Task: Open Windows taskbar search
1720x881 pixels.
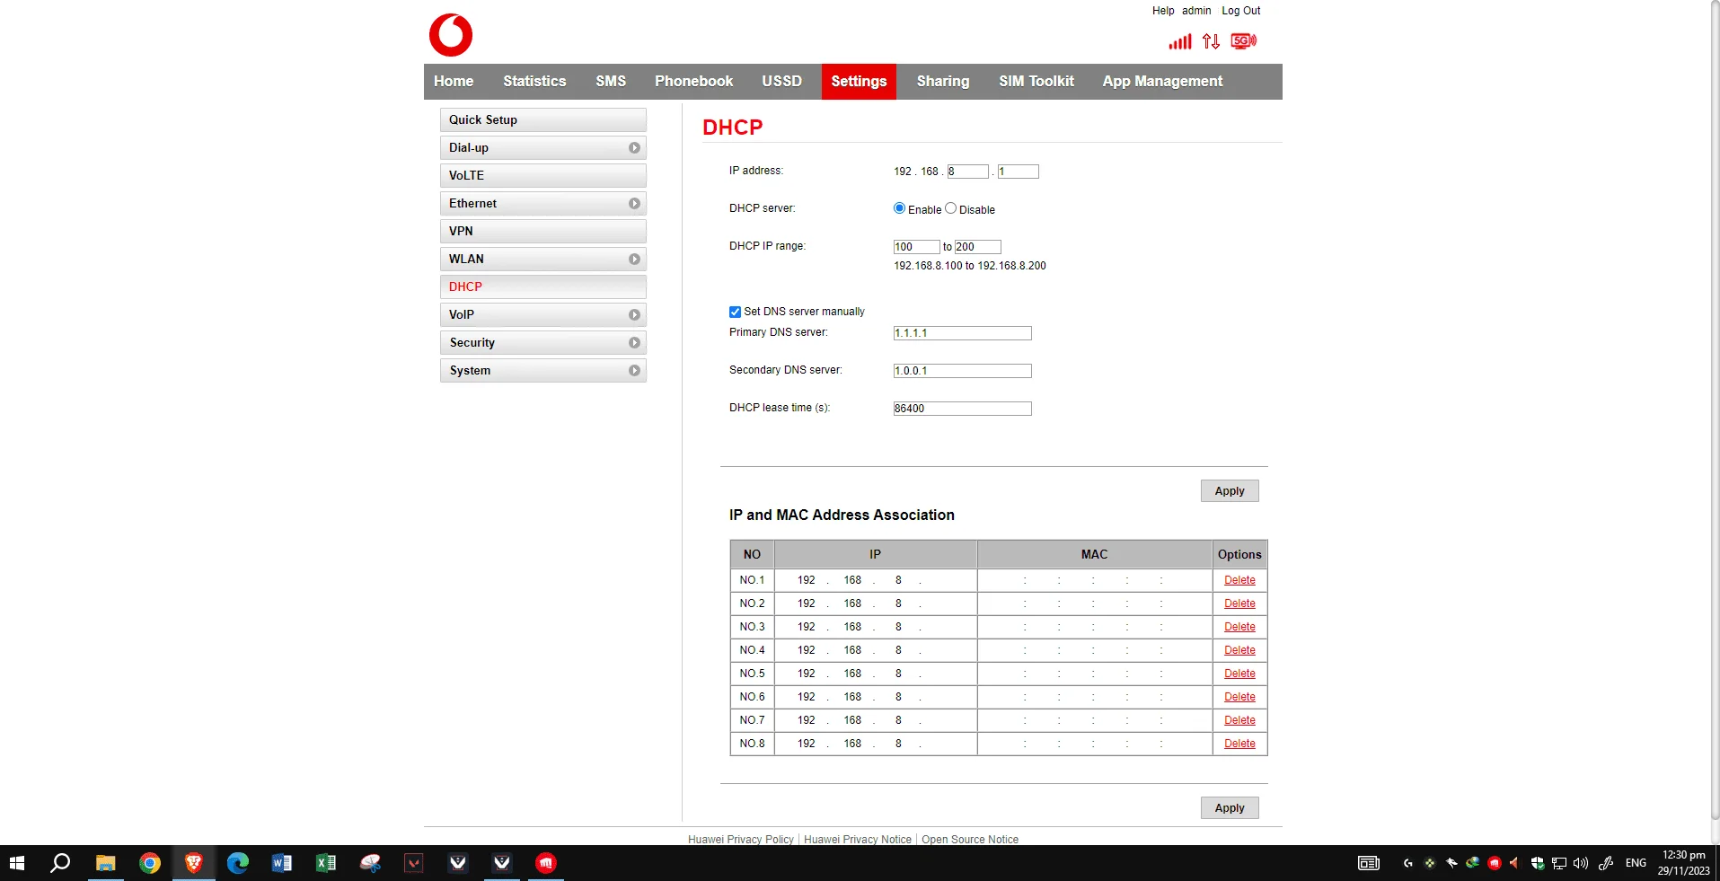Action: tap(60, 863)
